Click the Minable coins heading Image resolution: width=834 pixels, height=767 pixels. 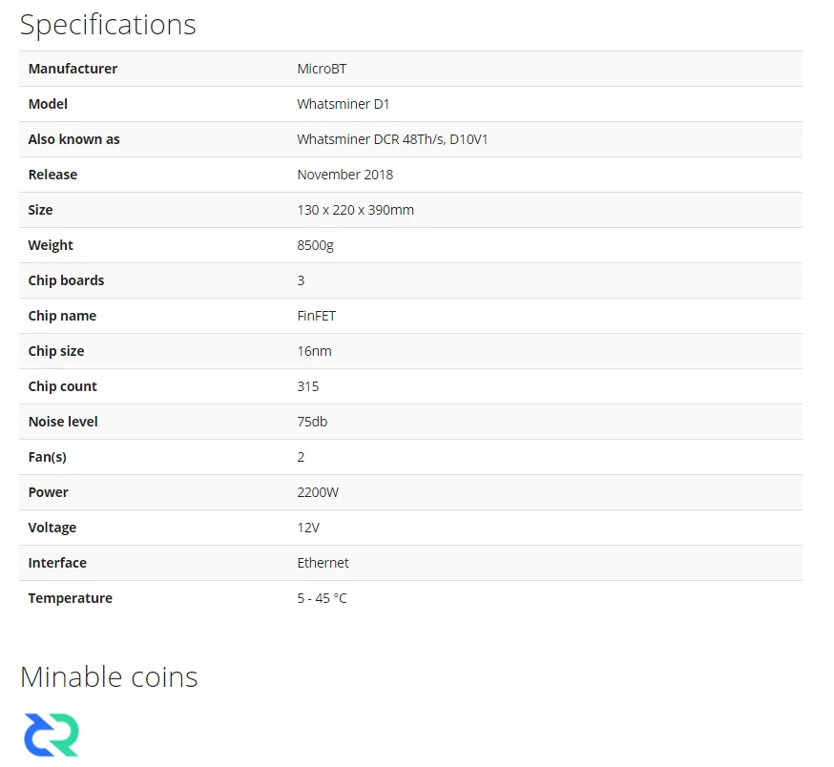(109, 677)
